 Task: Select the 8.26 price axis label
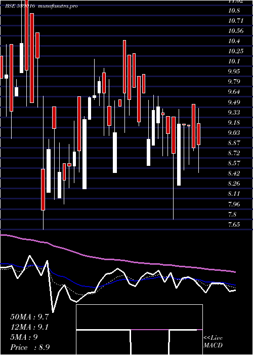point(234,184)
